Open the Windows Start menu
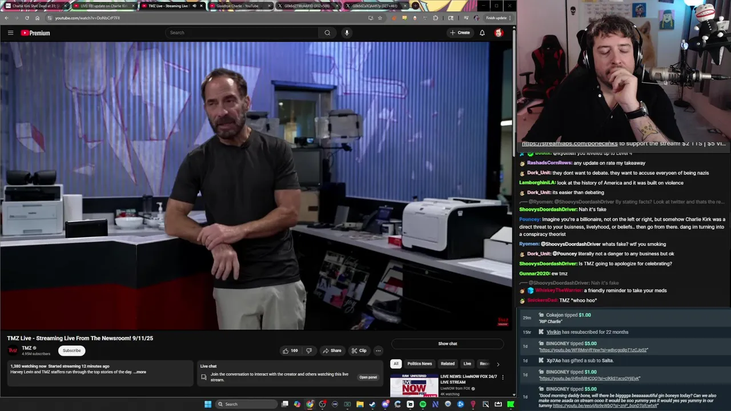Viewport: 731px width, 411px height. [x=208, y=404]
